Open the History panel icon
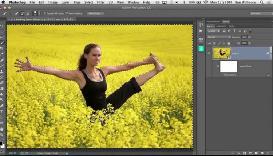This screenshot has width=273, height=156. pos(201,25)
